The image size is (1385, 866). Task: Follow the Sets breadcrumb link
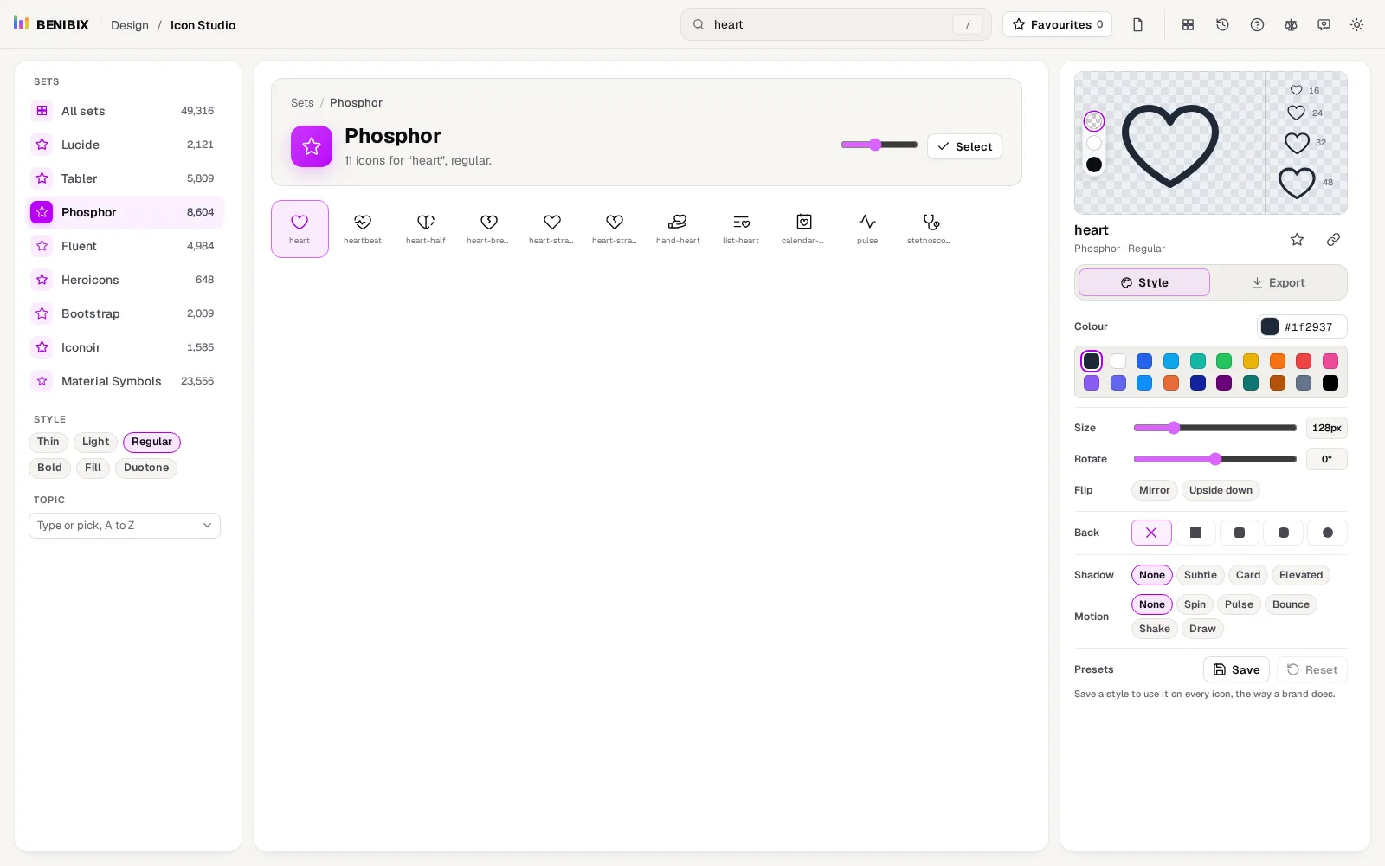pos(302,102)
